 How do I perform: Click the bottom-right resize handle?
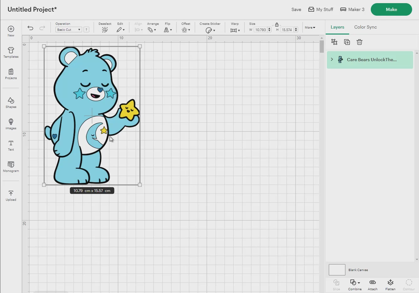click(140, 185)
